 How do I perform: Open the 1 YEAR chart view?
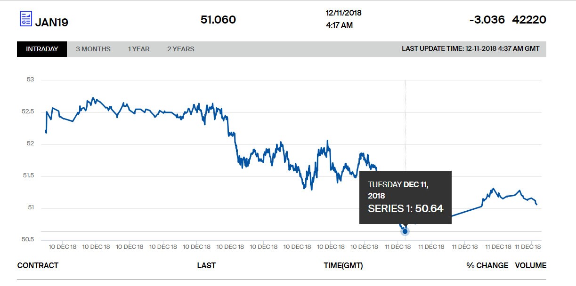(138, 49)
